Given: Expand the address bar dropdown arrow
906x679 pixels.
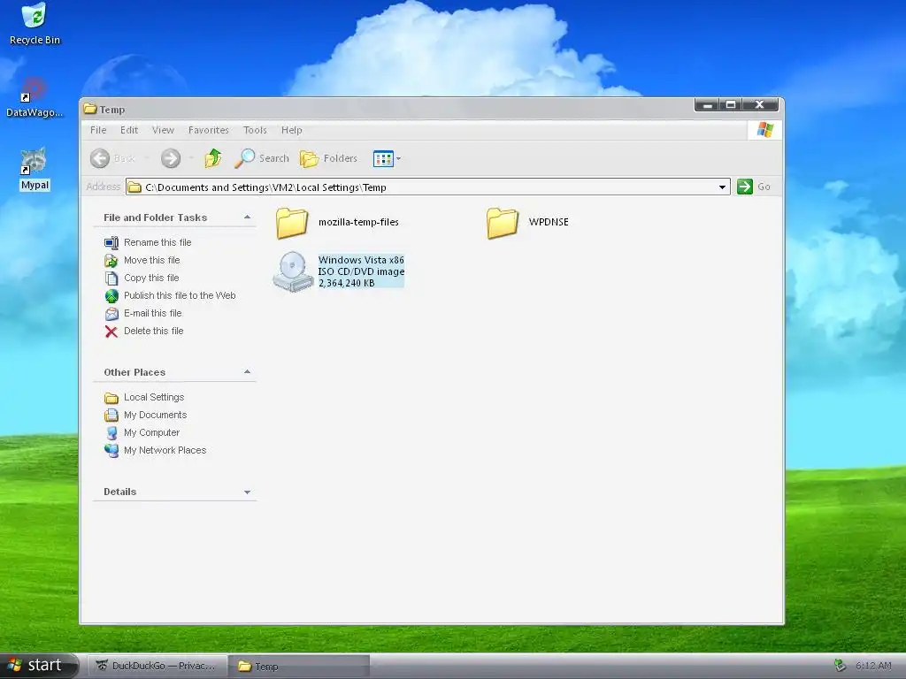Looking at the screenshot, I should click(x=722, y=187).
